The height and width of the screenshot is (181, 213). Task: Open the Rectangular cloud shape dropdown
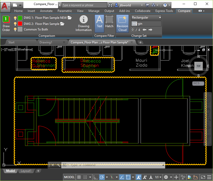click(x=146, y=18)
